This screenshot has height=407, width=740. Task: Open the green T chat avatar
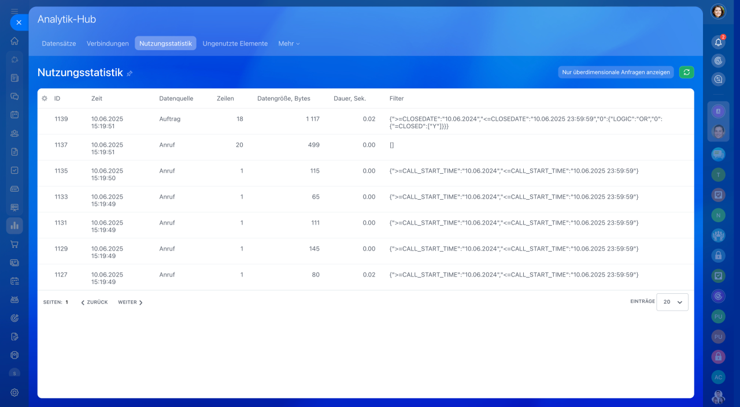(x=718, y=174)
